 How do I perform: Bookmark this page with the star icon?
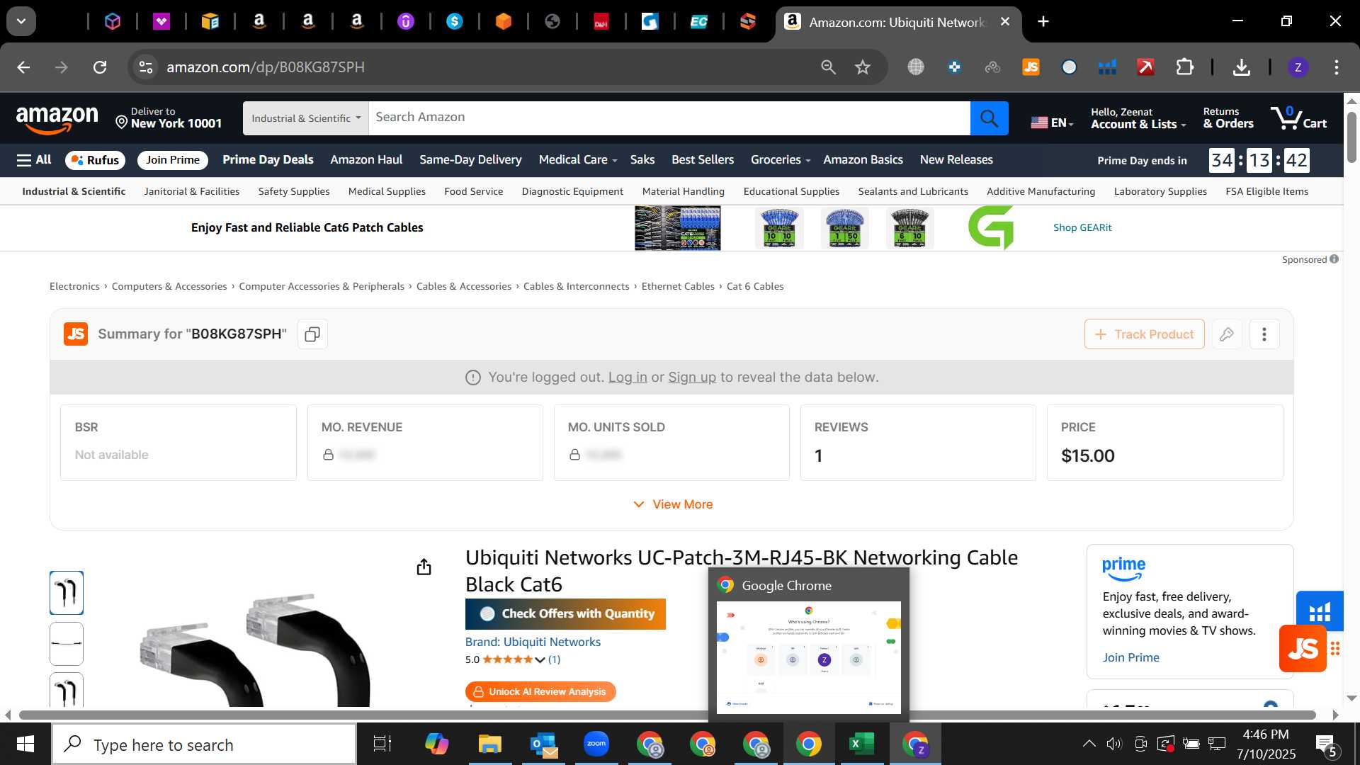[862, 67]
